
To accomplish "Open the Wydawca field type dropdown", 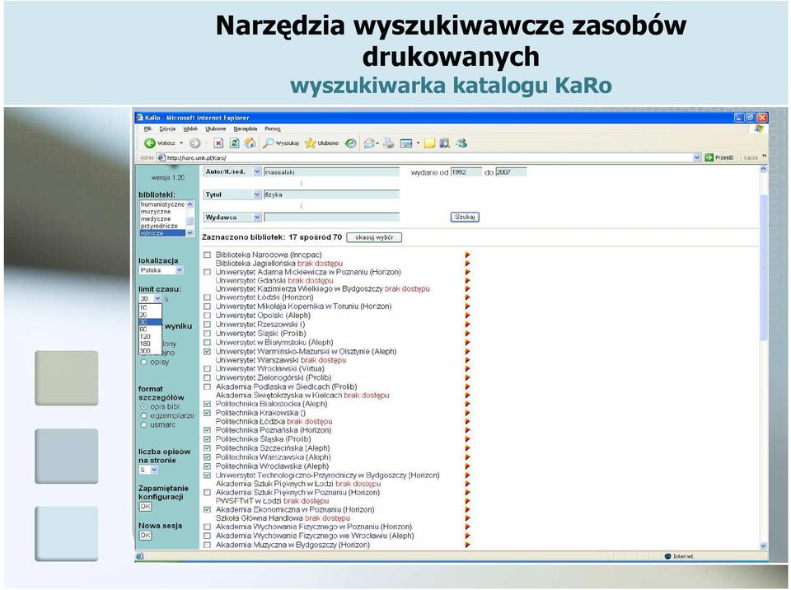I will point(257,218).
